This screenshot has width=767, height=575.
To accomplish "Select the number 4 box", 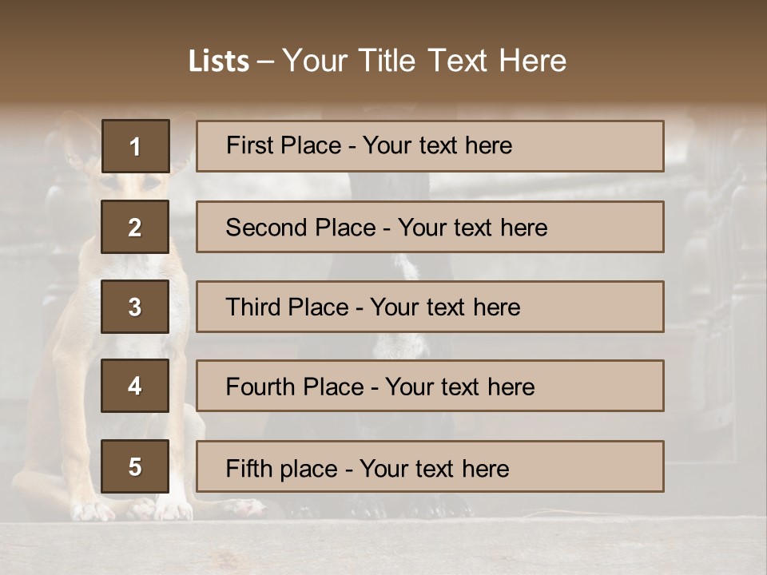I will (135, 386).
